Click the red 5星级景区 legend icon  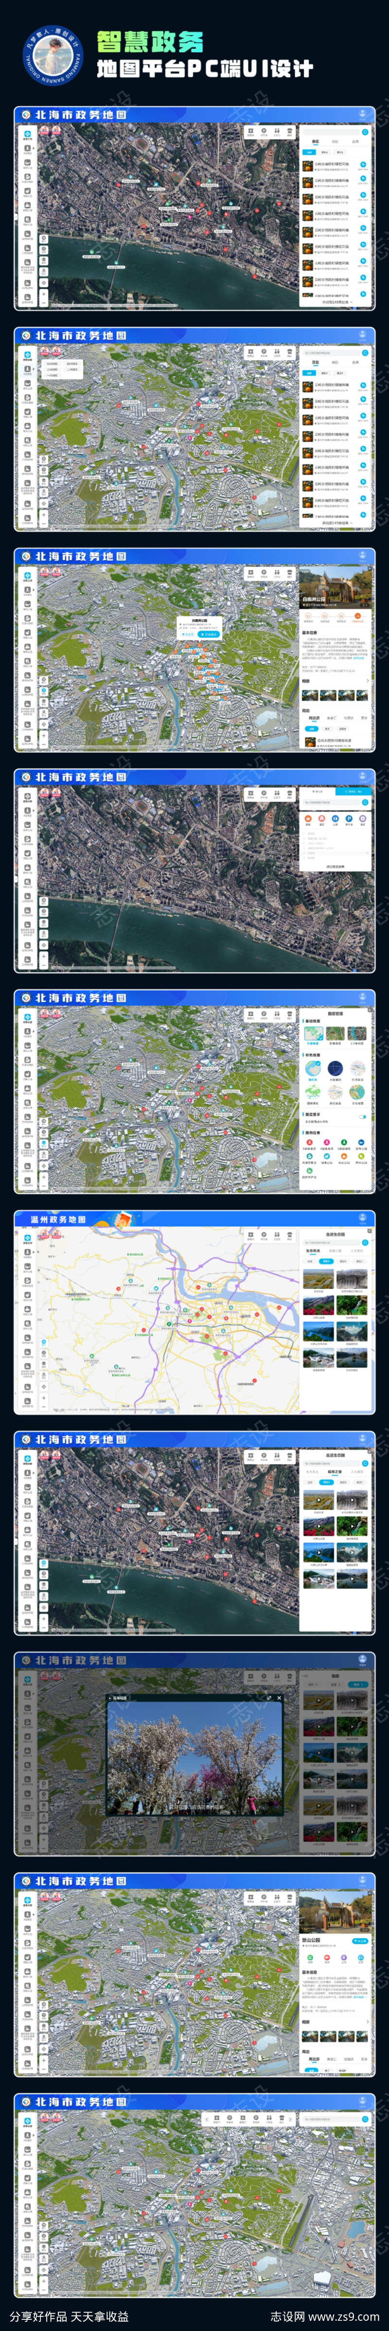[310, 1142]
